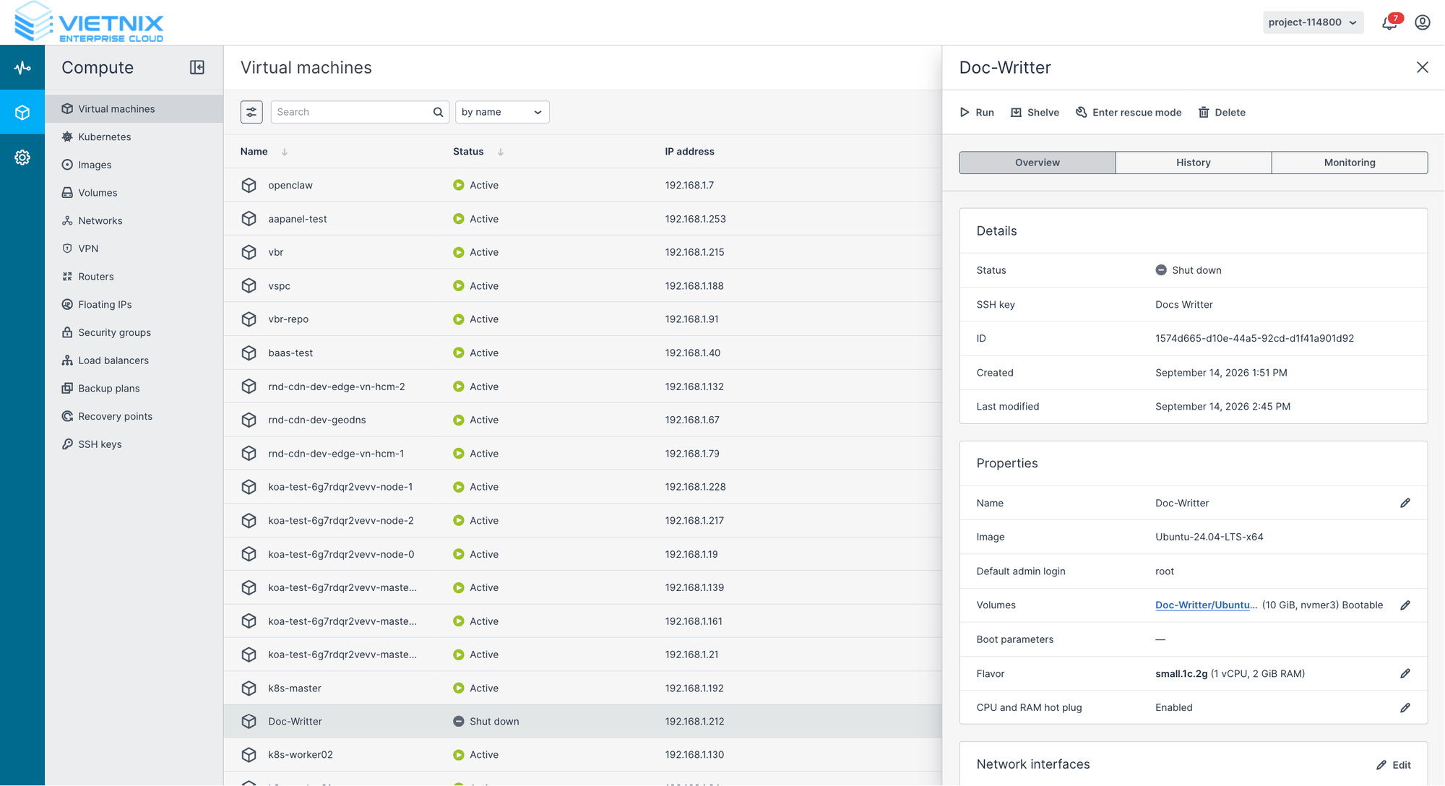This screenshot has width=1445, height=786.
Task: Click the Vietnix Enterprise Cloud logo
Action: point(89,22)
